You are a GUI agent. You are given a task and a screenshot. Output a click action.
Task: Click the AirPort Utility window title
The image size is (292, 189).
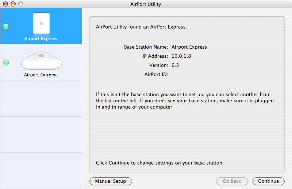(146, 4)
